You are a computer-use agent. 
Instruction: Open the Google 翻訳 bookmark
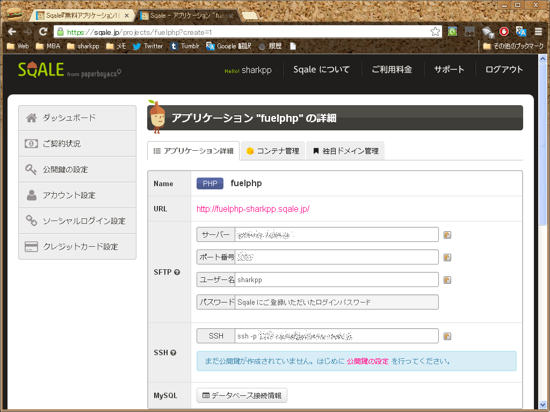[x=229, y=46]
